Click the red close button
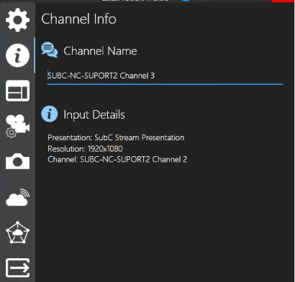 pyautogui.click(x=283, y=1)
